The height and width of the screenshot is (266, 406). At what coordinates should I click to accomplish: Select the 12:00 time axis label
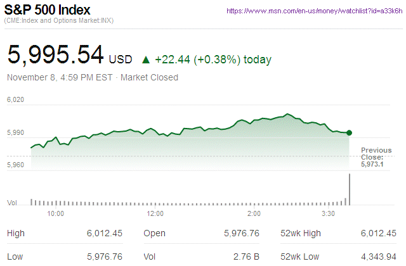coord(155,214)
